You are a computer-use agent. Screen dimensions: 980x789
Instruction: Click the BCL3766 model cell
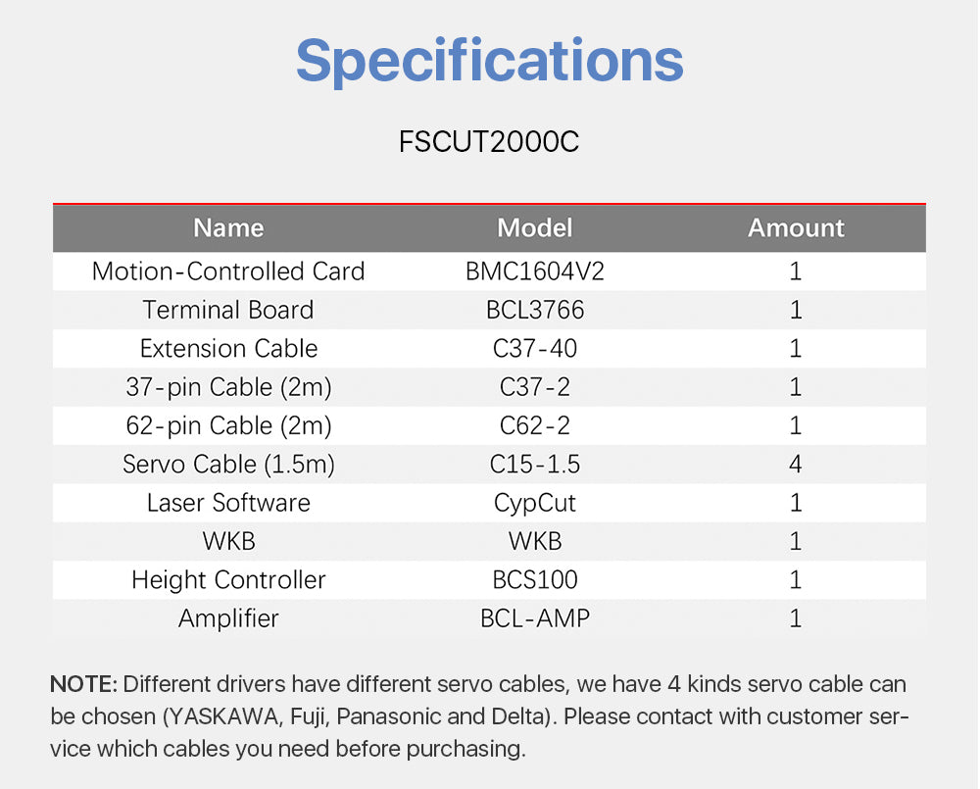[534, 311]
